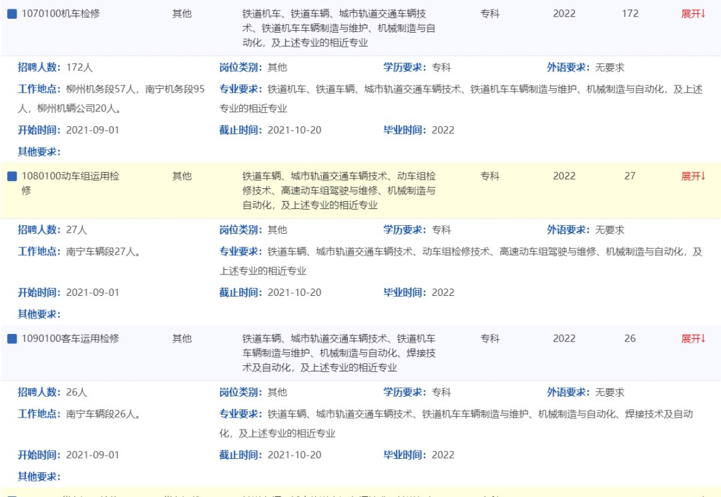Click the blue square icon beside 1090100客车运用检修

(12, 339)
